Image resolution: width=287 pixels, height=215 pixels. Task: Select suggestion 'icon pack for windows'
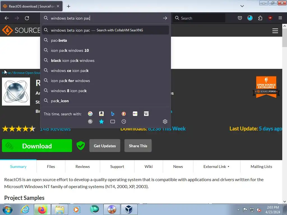coord(105,81)
